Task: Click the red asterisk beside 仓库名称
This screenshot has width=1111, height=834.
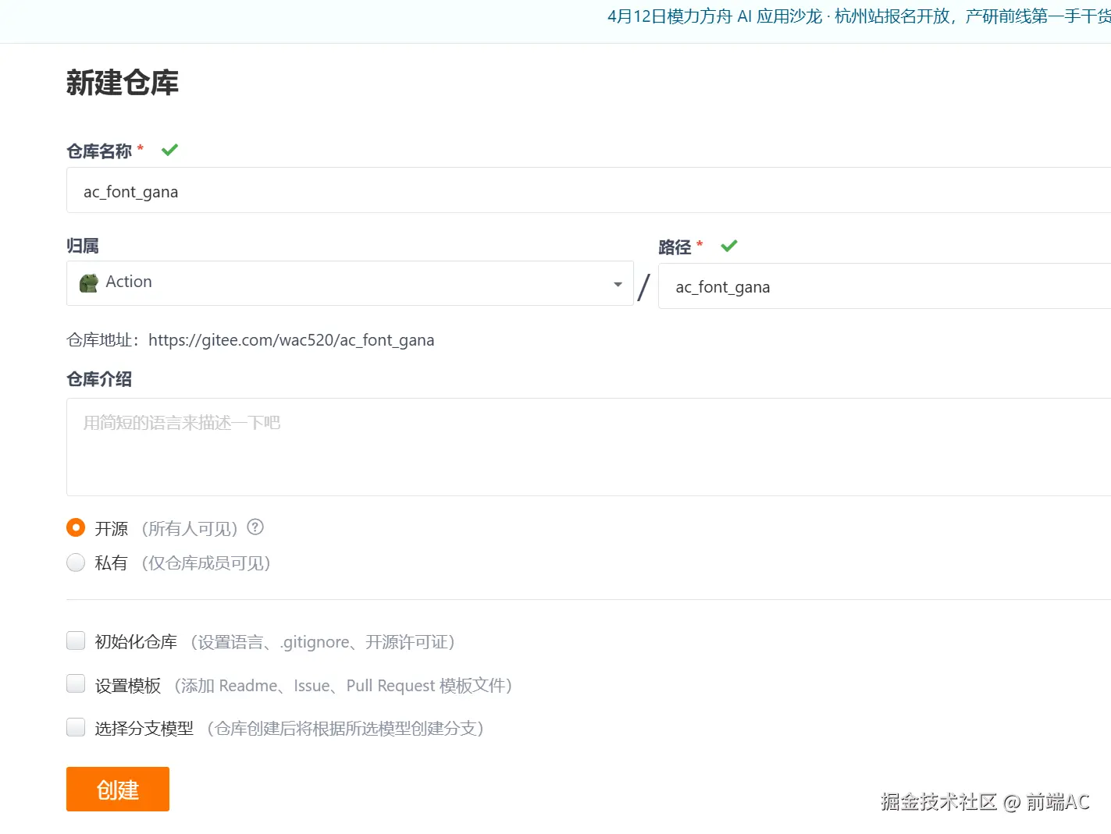Action: [x=140, y=147]
